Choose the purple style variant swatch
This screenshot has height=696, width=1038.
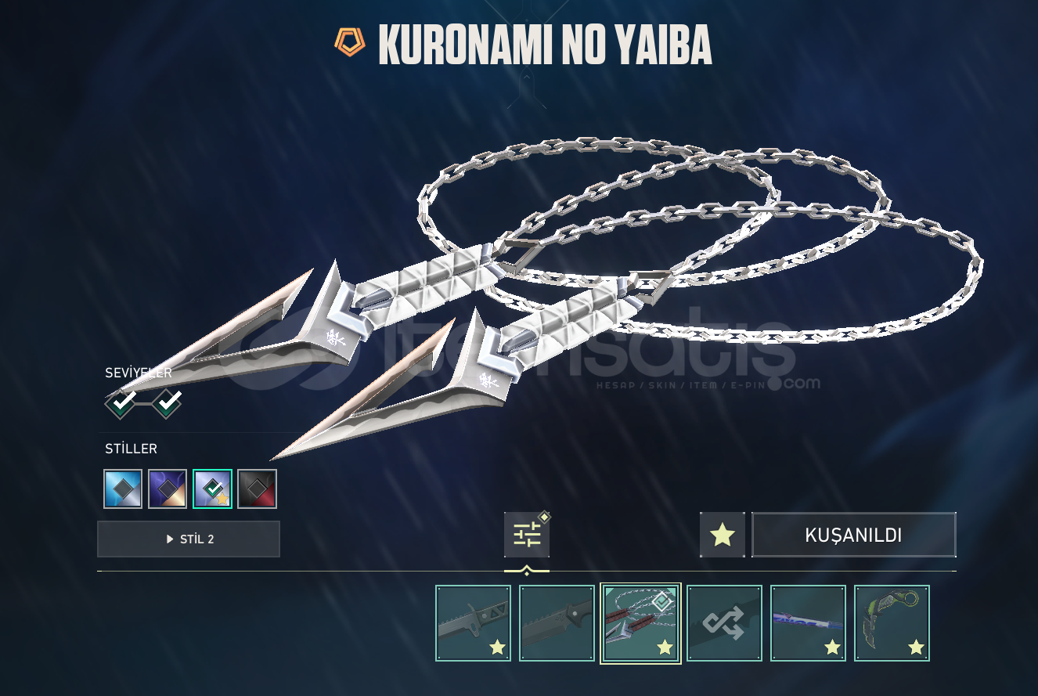(168, 489)
